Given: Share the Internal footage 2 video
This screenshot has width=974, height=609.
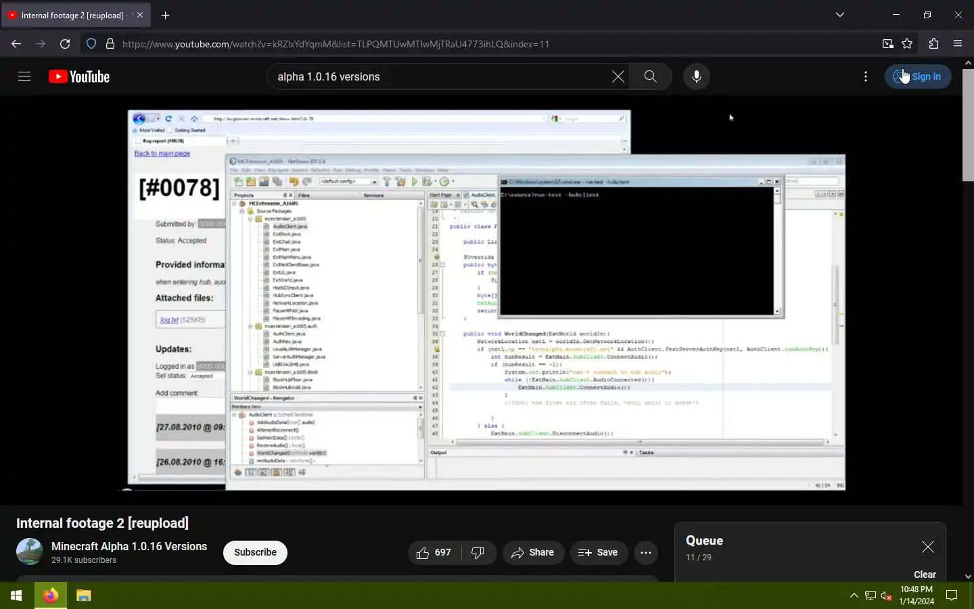Looking at the screenshot, I should click(x=532, y=553).
